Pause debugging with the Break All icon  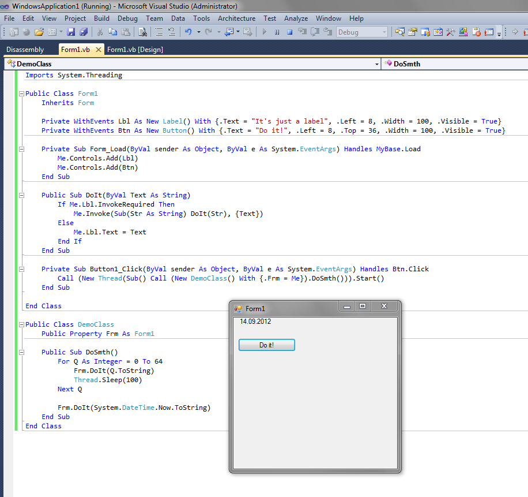click(277, 32)
